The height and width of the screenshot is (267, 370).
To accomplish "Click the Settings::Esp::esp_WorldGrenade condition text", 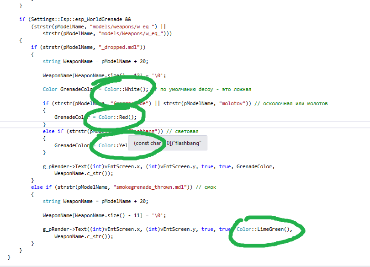I will coord(76,19).
